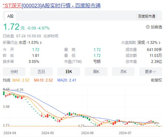Click the 1.71 low marker near 2024-06

click(81, 126)
